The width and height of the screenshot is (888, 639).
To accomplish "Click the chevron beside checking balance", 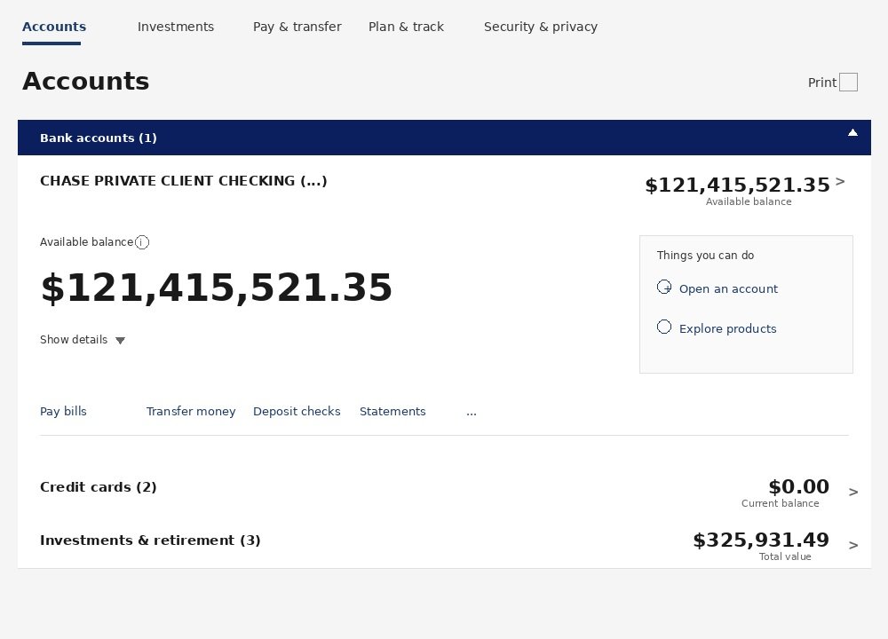I will point(840,182).
